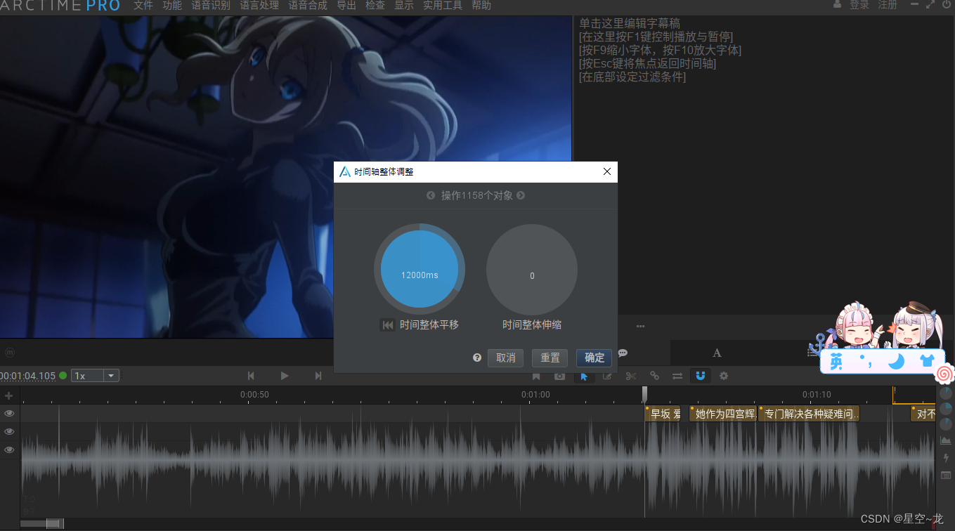Viewport: 955px width, 531px height.
Task: Click the 0:01:00 mark on the time ruler
Action: click(x=535, y=395)
